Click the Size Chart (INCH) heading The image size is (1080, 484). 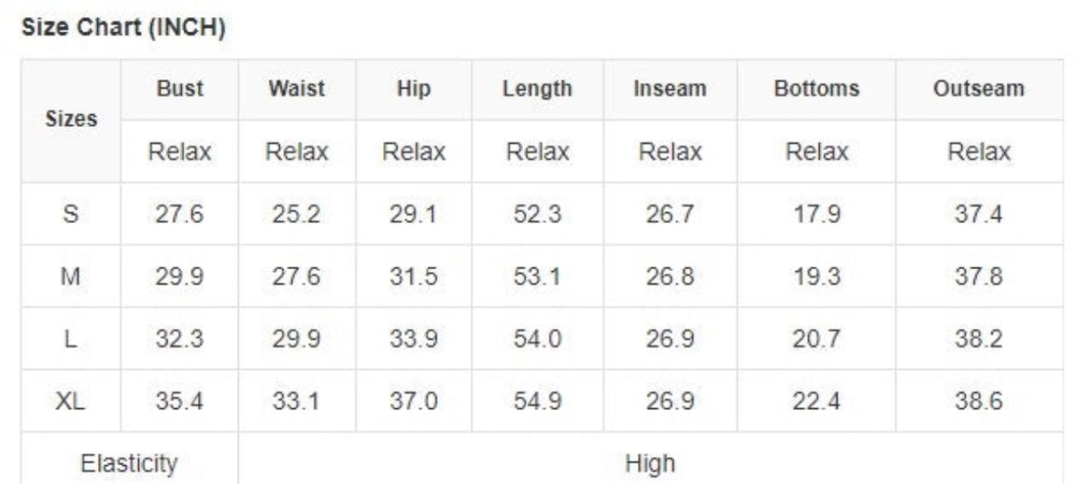click(x=123, y=28)
